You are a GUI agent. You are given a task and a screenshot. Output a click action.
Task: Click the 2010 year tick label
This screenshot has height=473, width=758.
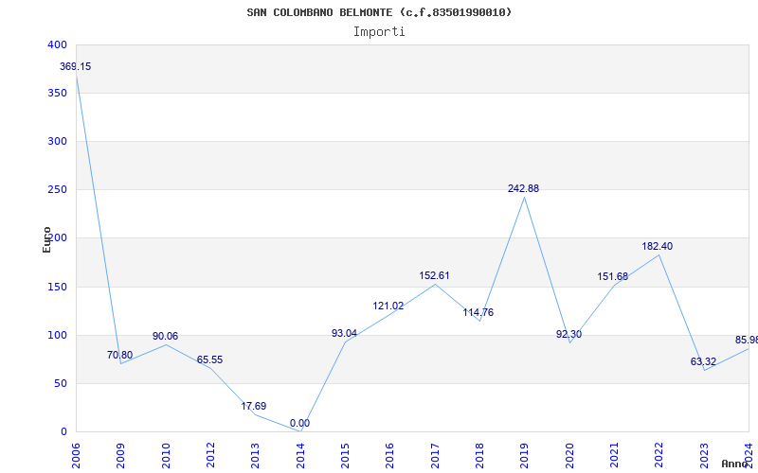click(x=166, y=456)
